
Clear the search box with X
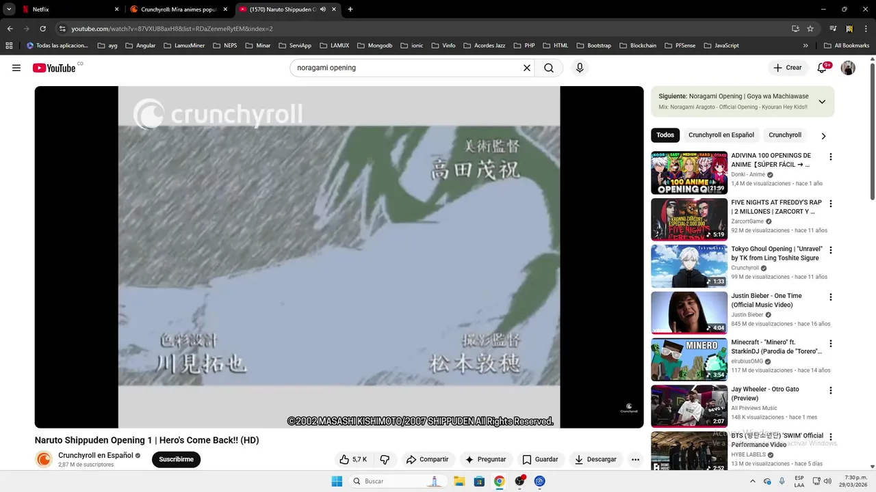(x=527, y=68)
